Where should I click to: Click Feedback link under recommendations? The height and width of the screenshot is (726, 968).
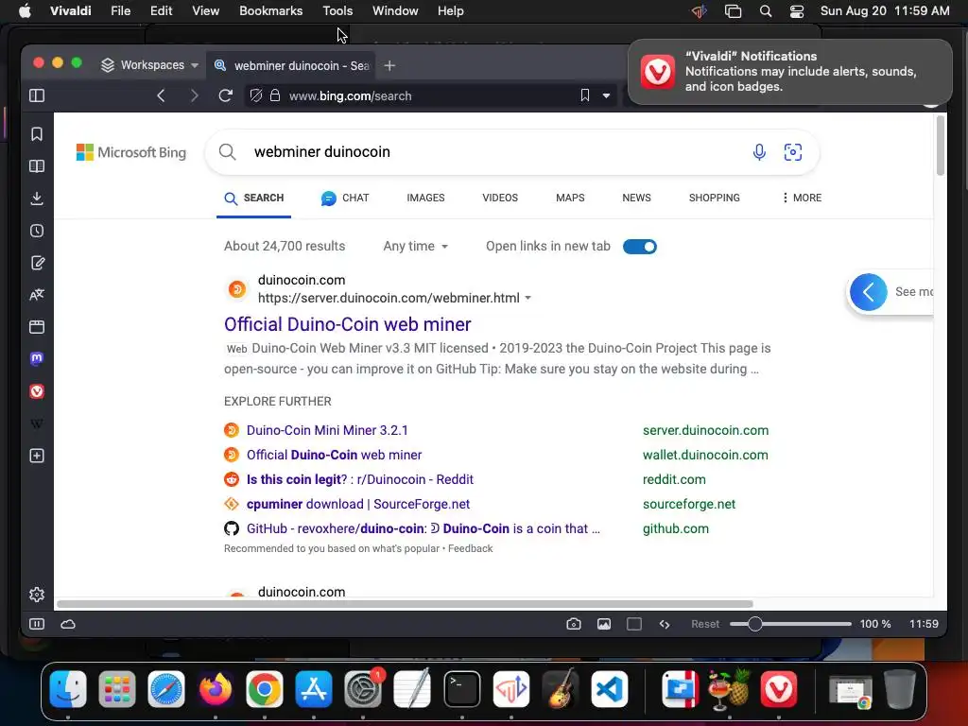pyautogui.click(x=471, y=548)
